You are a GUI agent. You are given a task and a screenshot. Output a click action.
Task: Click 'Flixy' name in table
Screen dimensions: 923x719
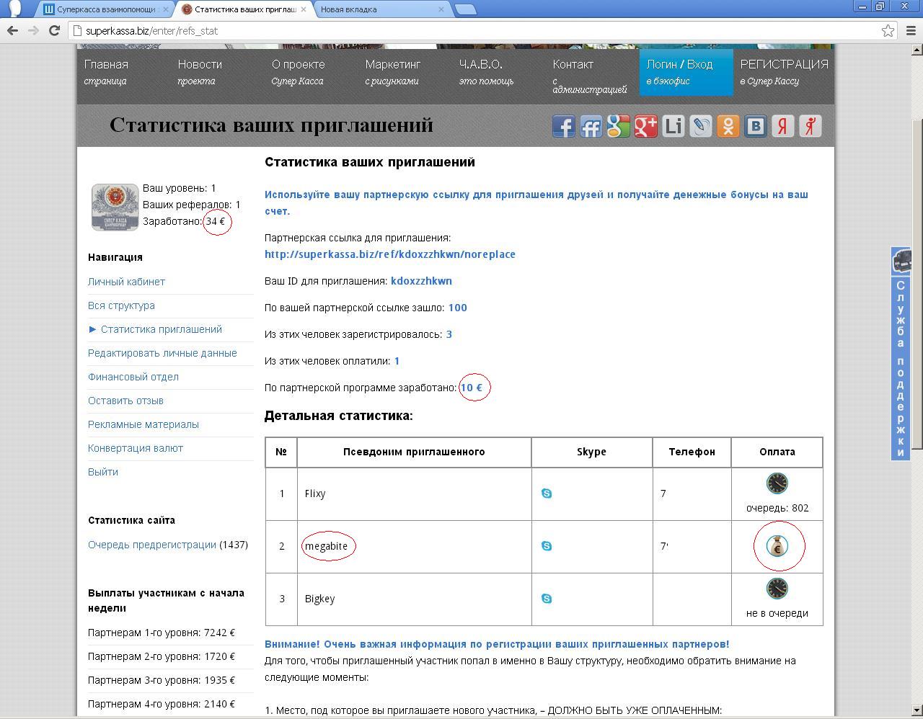tap(315, 494)
